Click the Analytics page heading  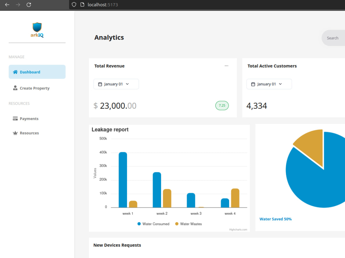tap(109, 37)
